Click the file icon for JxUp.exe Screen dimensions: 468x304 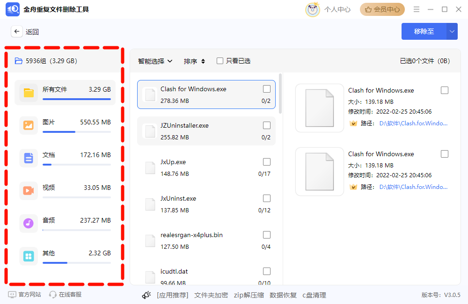coord(150,168)
